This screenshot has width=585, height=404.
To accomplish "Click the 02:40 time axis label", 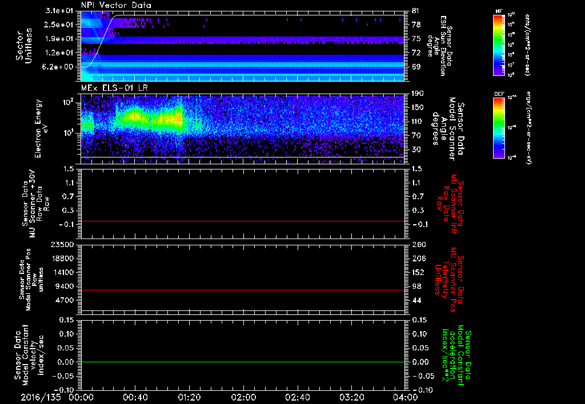I will pos(297,397).
